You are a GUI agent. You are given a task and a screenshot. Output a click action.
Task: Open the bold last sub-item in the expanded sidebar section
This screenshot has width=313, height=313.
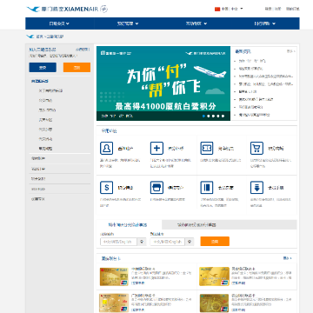coord(45,149)
